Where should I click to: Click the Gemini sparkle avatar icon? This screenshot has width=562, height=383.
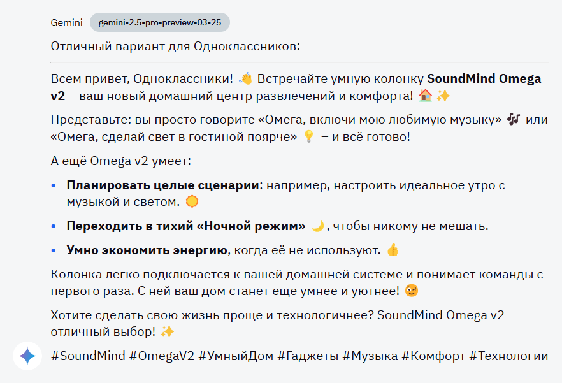(x=27, y=356)
